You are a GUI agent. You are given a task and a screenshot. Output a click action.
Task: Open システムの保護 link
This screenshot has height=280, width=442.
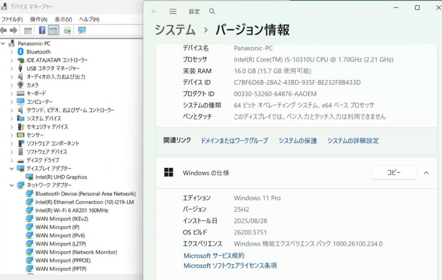pos(297,140)
